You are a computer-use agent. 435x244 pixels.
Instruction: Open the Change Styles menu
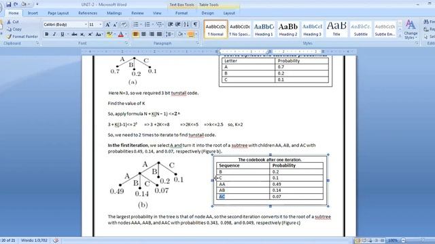(411, 30)
